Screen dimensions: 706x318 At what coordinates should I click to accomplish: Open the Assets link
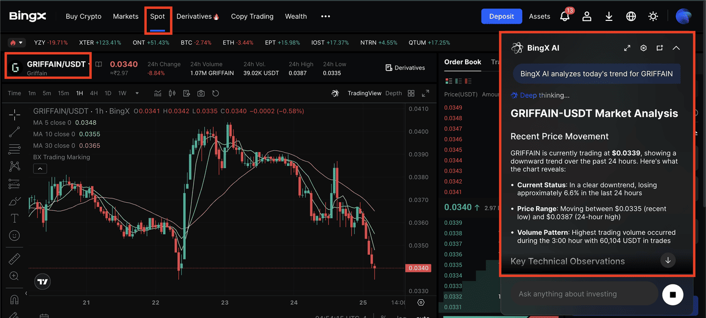coord(539,16)
